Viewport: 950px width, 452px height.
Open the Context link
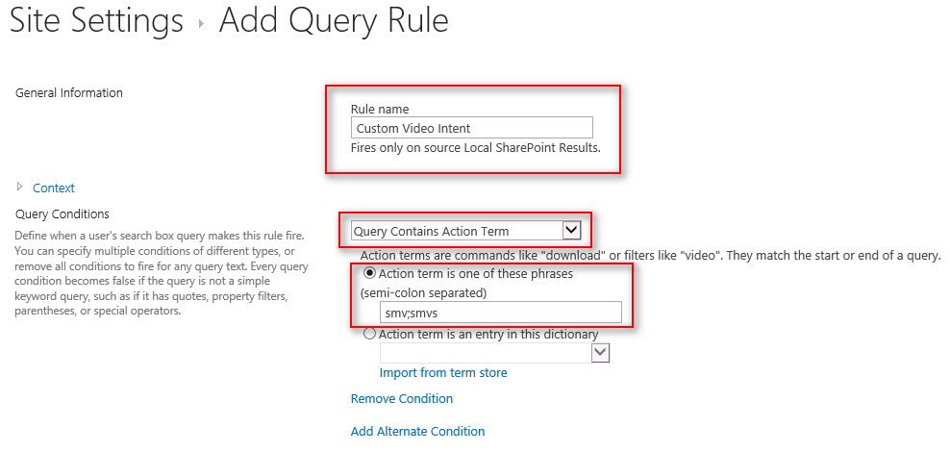point(53,188)
